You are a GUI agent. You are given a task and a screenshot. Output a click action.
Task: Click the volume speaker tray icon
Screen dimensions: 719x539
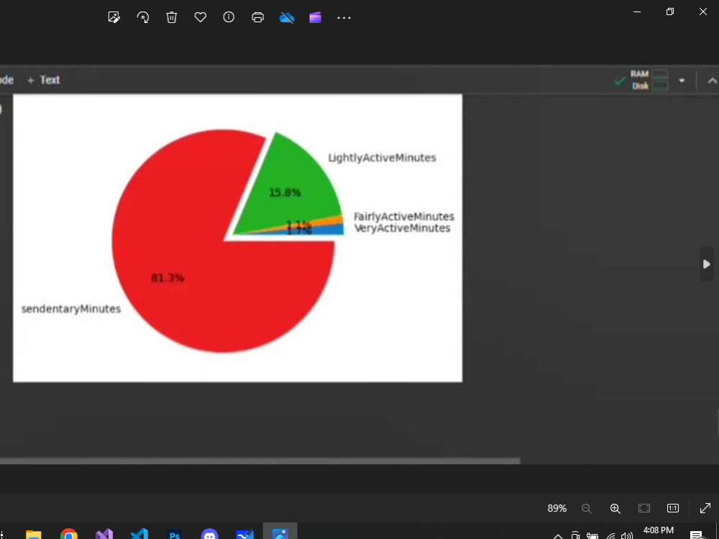(x=626, y=535)
